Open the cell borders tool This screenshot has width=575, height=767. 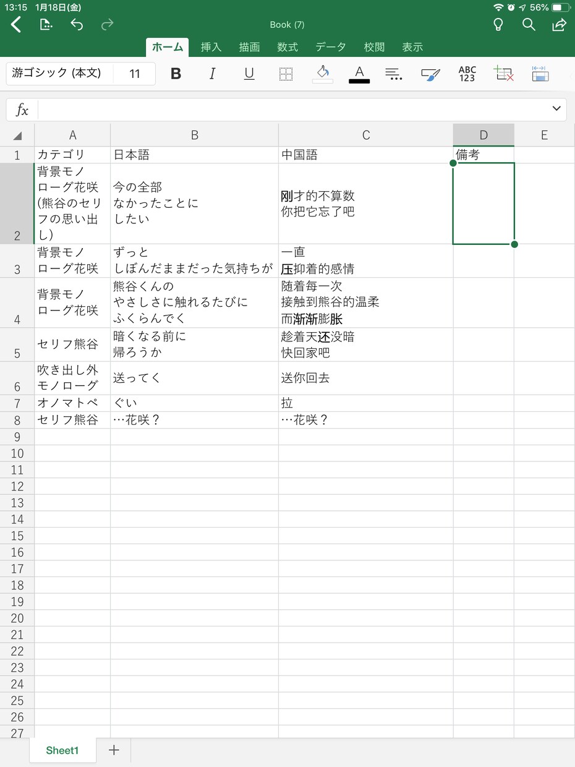[286, 74]
